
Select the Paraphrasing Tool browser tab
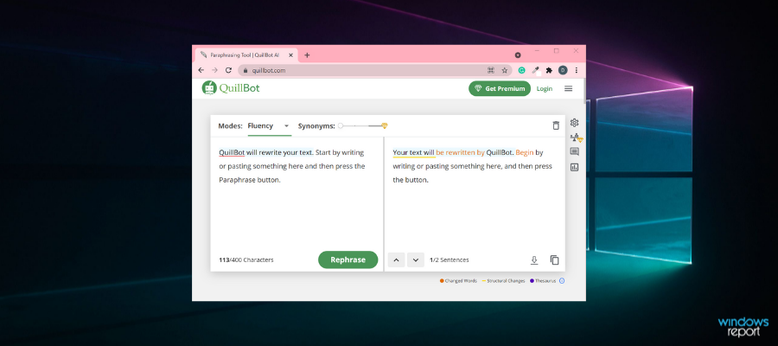point(246,55)
